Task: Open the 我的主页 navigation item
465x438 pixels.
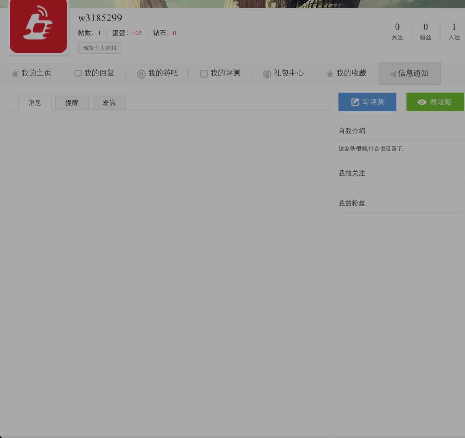Action: click(31, 73)
